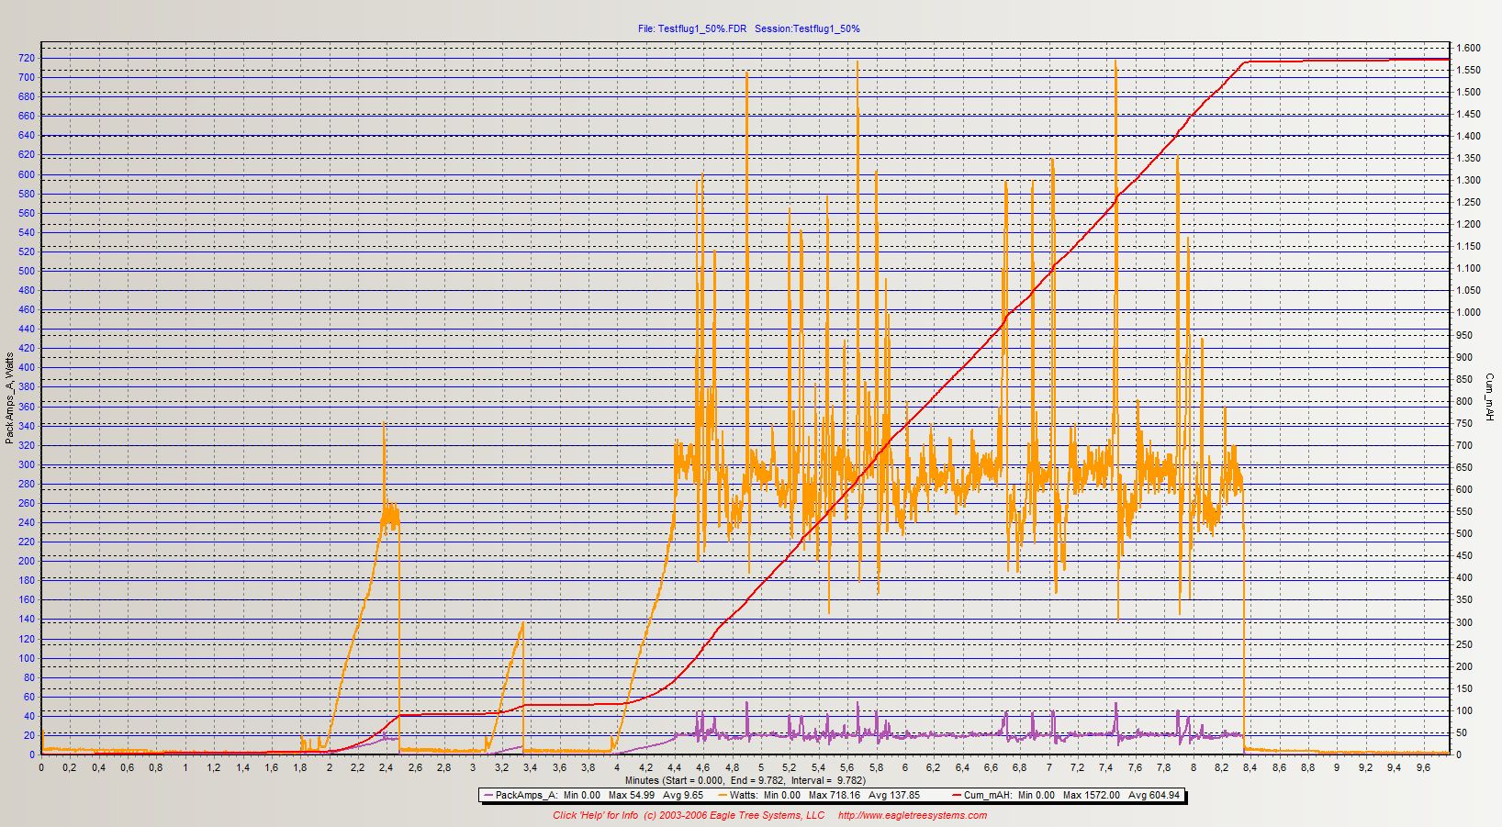1502x827 pixels.
Task: Click the '500' tick on left Watts axis
Action: pyautogui.click(x=27, y=271)
